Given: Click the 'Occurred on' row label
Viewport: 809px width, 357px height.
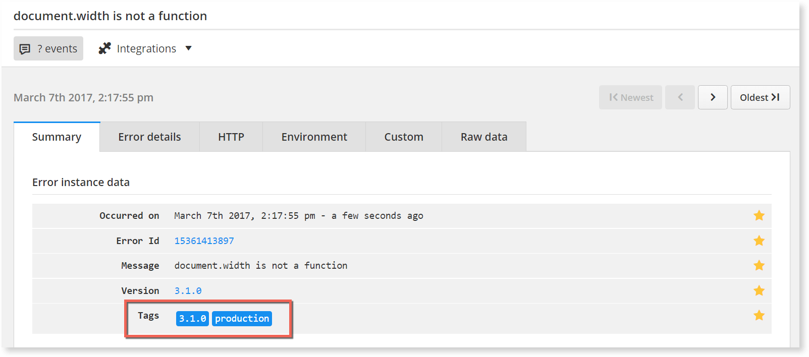Looking at the screenshot, I should click(129, 216).
